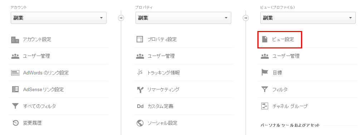
Task: Open the プロパティ dropdown showing 副業
Action: click(183, 18)
